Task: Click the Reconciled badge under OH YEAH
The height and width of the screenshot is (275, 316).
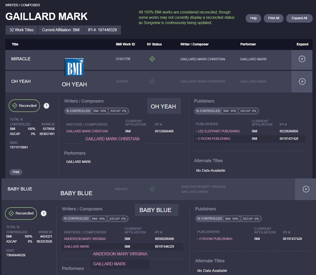Action: 24,106
